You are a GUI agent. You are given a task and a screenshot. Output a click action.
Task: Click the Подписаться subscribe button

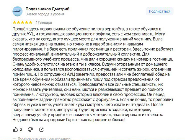click(159, 12)
